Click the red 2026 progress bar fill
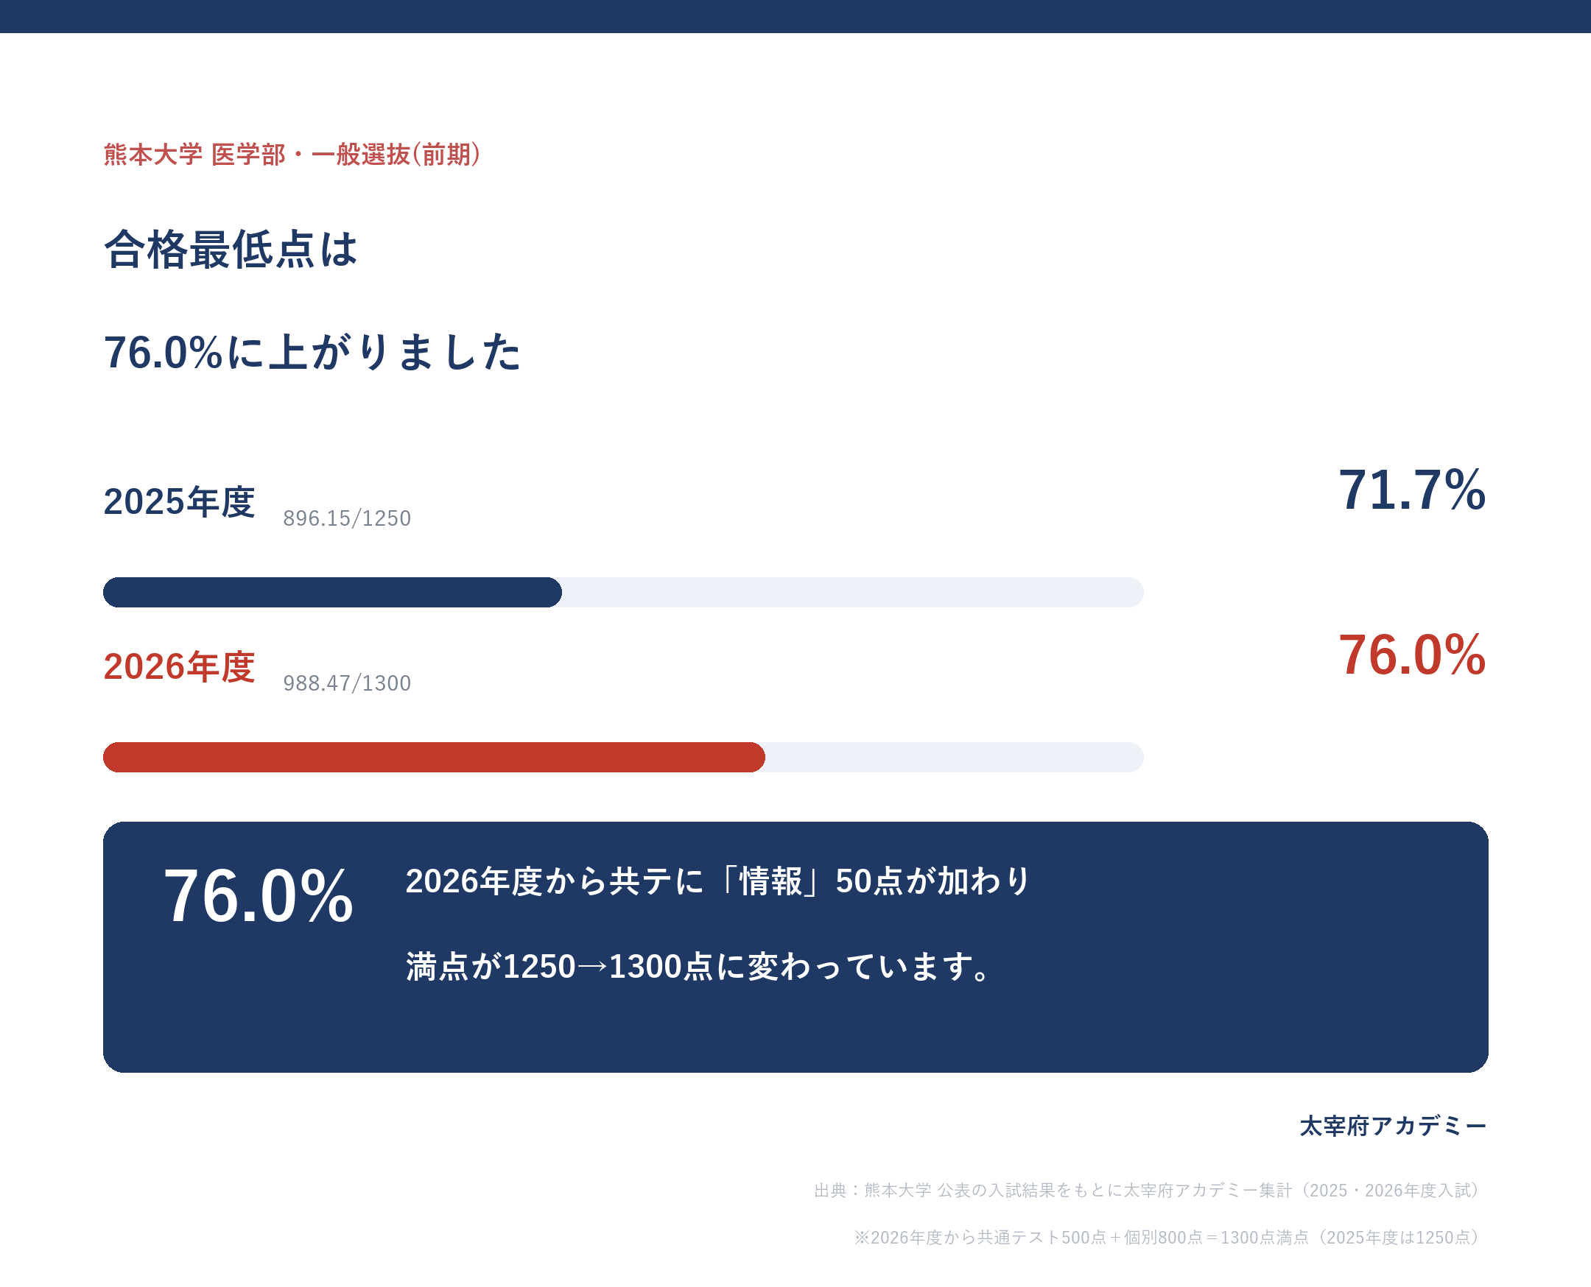 (x=434, y=758)
